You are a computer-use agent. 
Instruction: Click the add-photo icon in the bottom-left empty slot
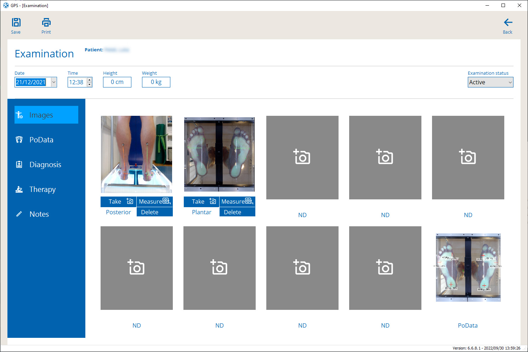136,268
